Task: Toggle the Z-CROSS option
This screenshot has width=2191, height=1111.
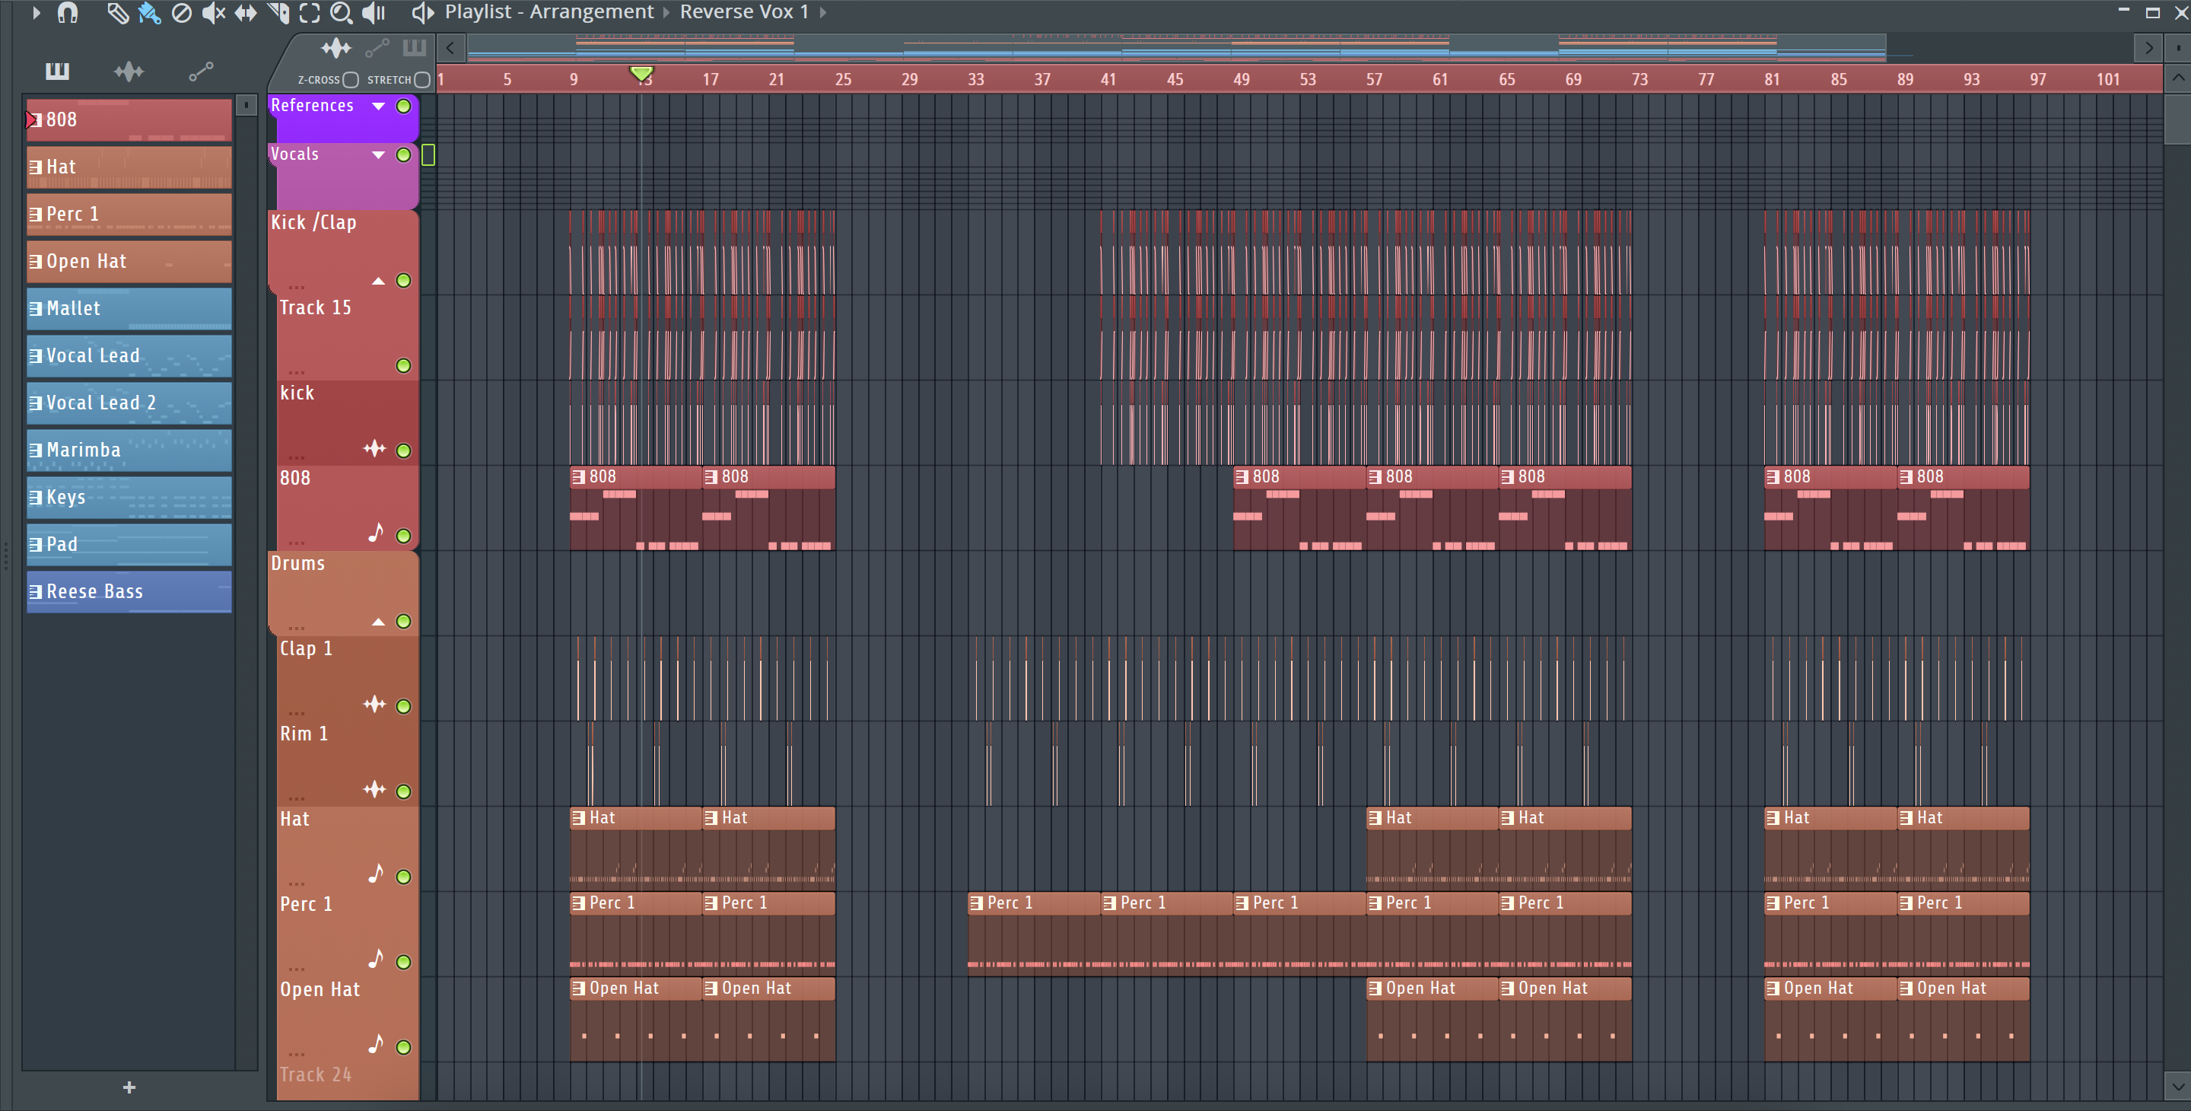Action: 351,80
